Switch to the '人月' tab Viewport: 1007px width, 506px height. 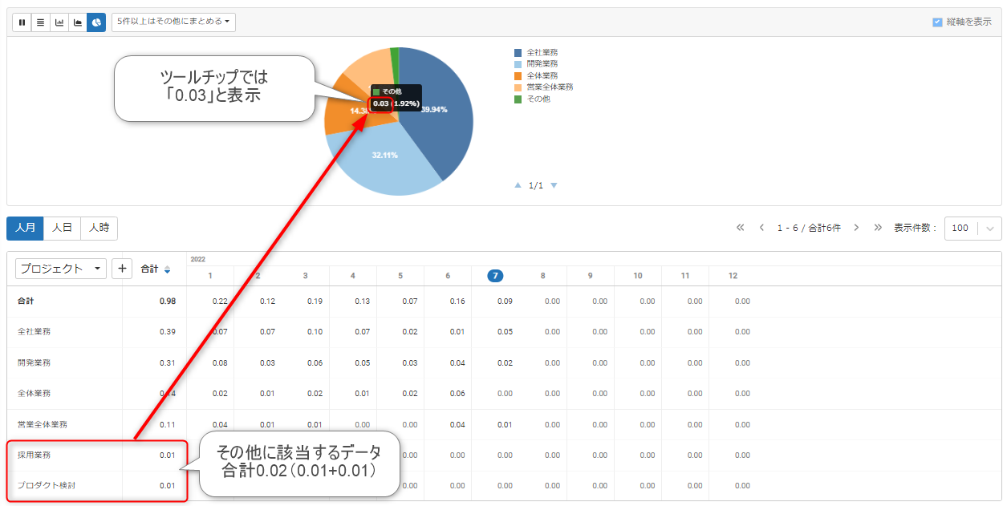[25, 229]
